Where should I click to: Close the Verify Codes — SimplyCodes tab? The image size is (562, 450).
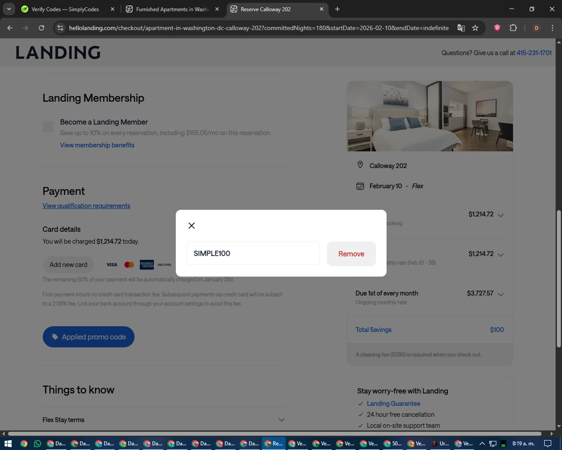(112, 9)
